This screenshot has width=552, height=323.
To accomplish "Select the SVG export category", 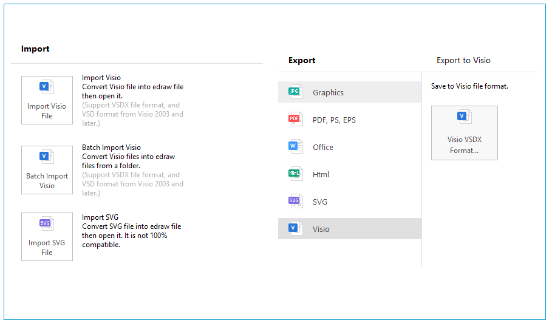I will click(350, 202).
